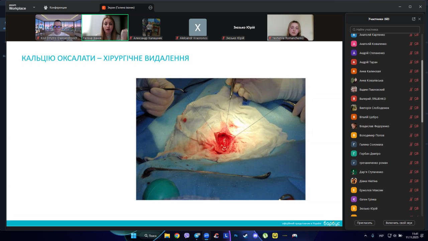Click the Zoom icon in the taskbar
Image resolution: width=428 pixels, height=241 pixels.
(x=206, y=236)
